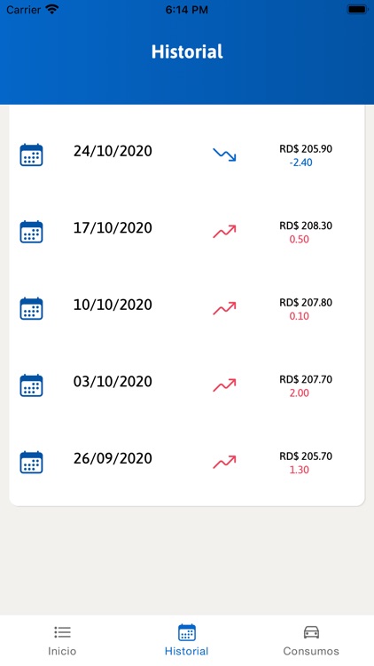Viewport: 374px width, 666px height.
Task: Click the red trend arrow for 26/09/2020
Action: [224, 462]
